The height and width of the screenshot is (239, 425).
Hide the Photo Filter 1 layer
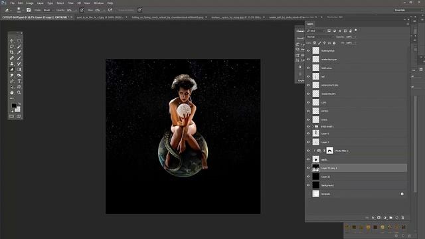[308, 151]
